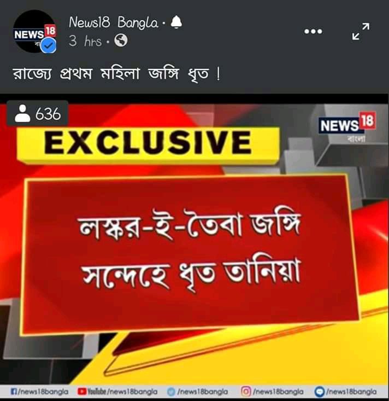
Task: Click the globe public audience icon
Action: [x=121, y=40]
